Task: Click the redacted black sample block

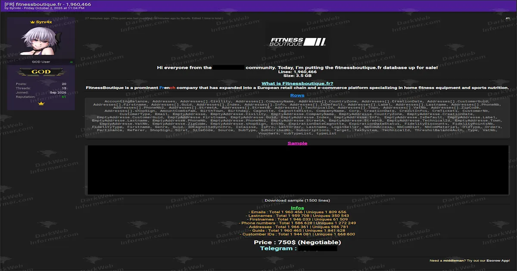Action: (x=298, y=170)
